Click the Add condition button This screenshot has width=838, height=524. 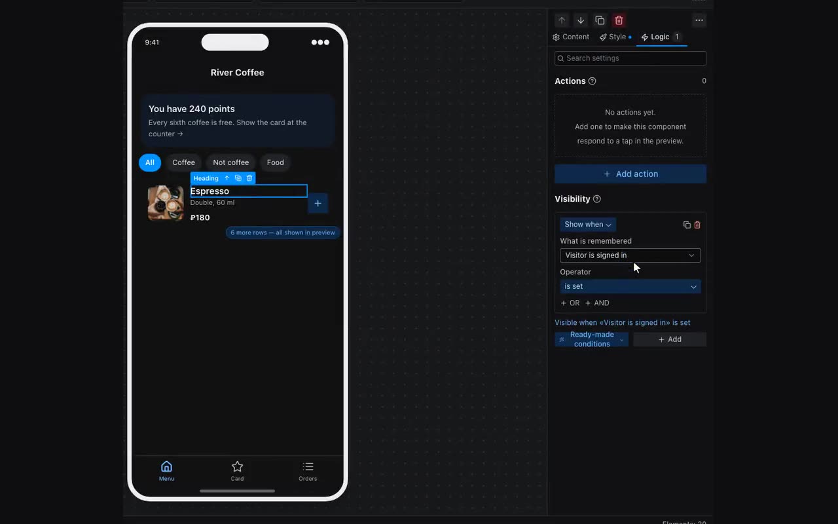pos(670,339)
